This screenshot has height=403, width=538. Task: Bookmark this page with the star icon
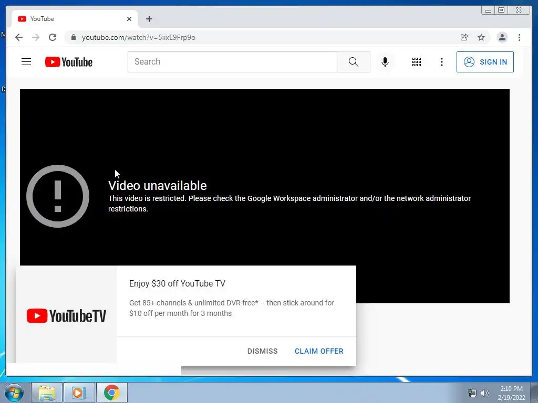[481, 37]
